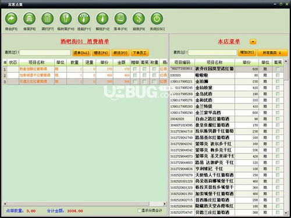Expand the dropdown arrow next to 本店菜单

[x=253, y=42]
